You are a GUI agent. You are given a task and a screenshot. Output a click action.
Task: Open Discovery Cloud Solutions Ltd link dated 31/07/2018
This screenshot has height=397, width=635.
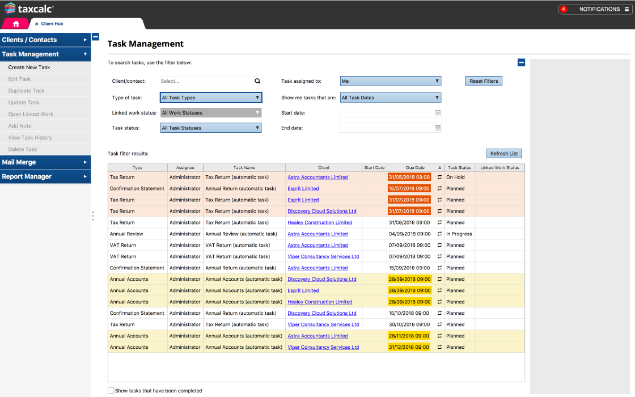[x=322, y=211]
